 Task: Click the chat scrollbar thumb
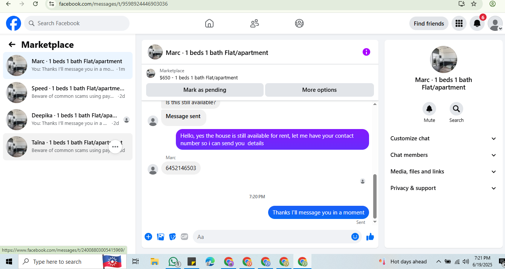tap(374, 196)
